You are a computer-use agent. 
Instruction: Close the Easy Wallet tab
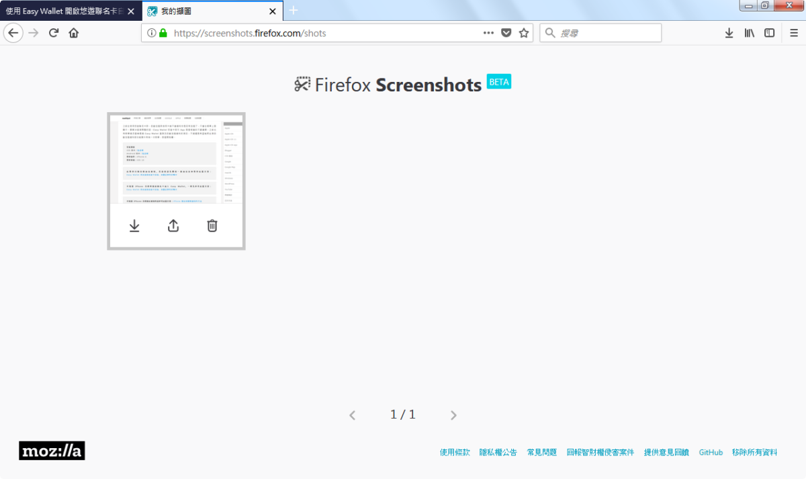(x=131, y=11)
